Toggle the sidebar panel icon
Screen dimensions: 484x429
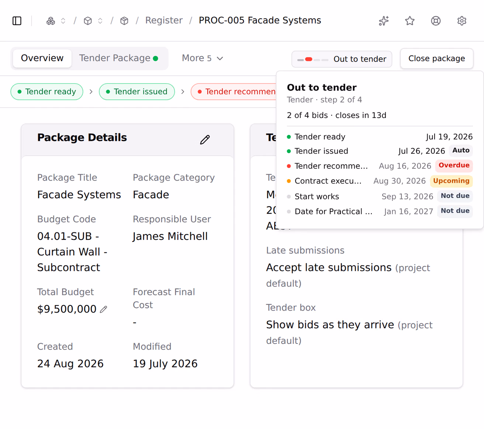17,21
